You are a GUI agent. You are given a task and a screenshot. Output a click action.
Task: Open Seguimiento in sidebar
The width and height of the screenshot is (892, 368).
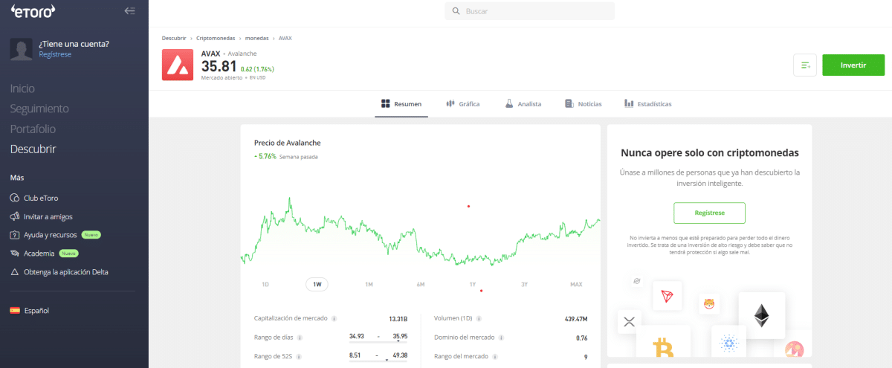(x=39, y=109)
